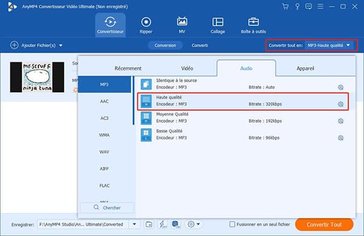Open settings gear for Basse Qualité
The image size is (364, 236).
point(340,138)
